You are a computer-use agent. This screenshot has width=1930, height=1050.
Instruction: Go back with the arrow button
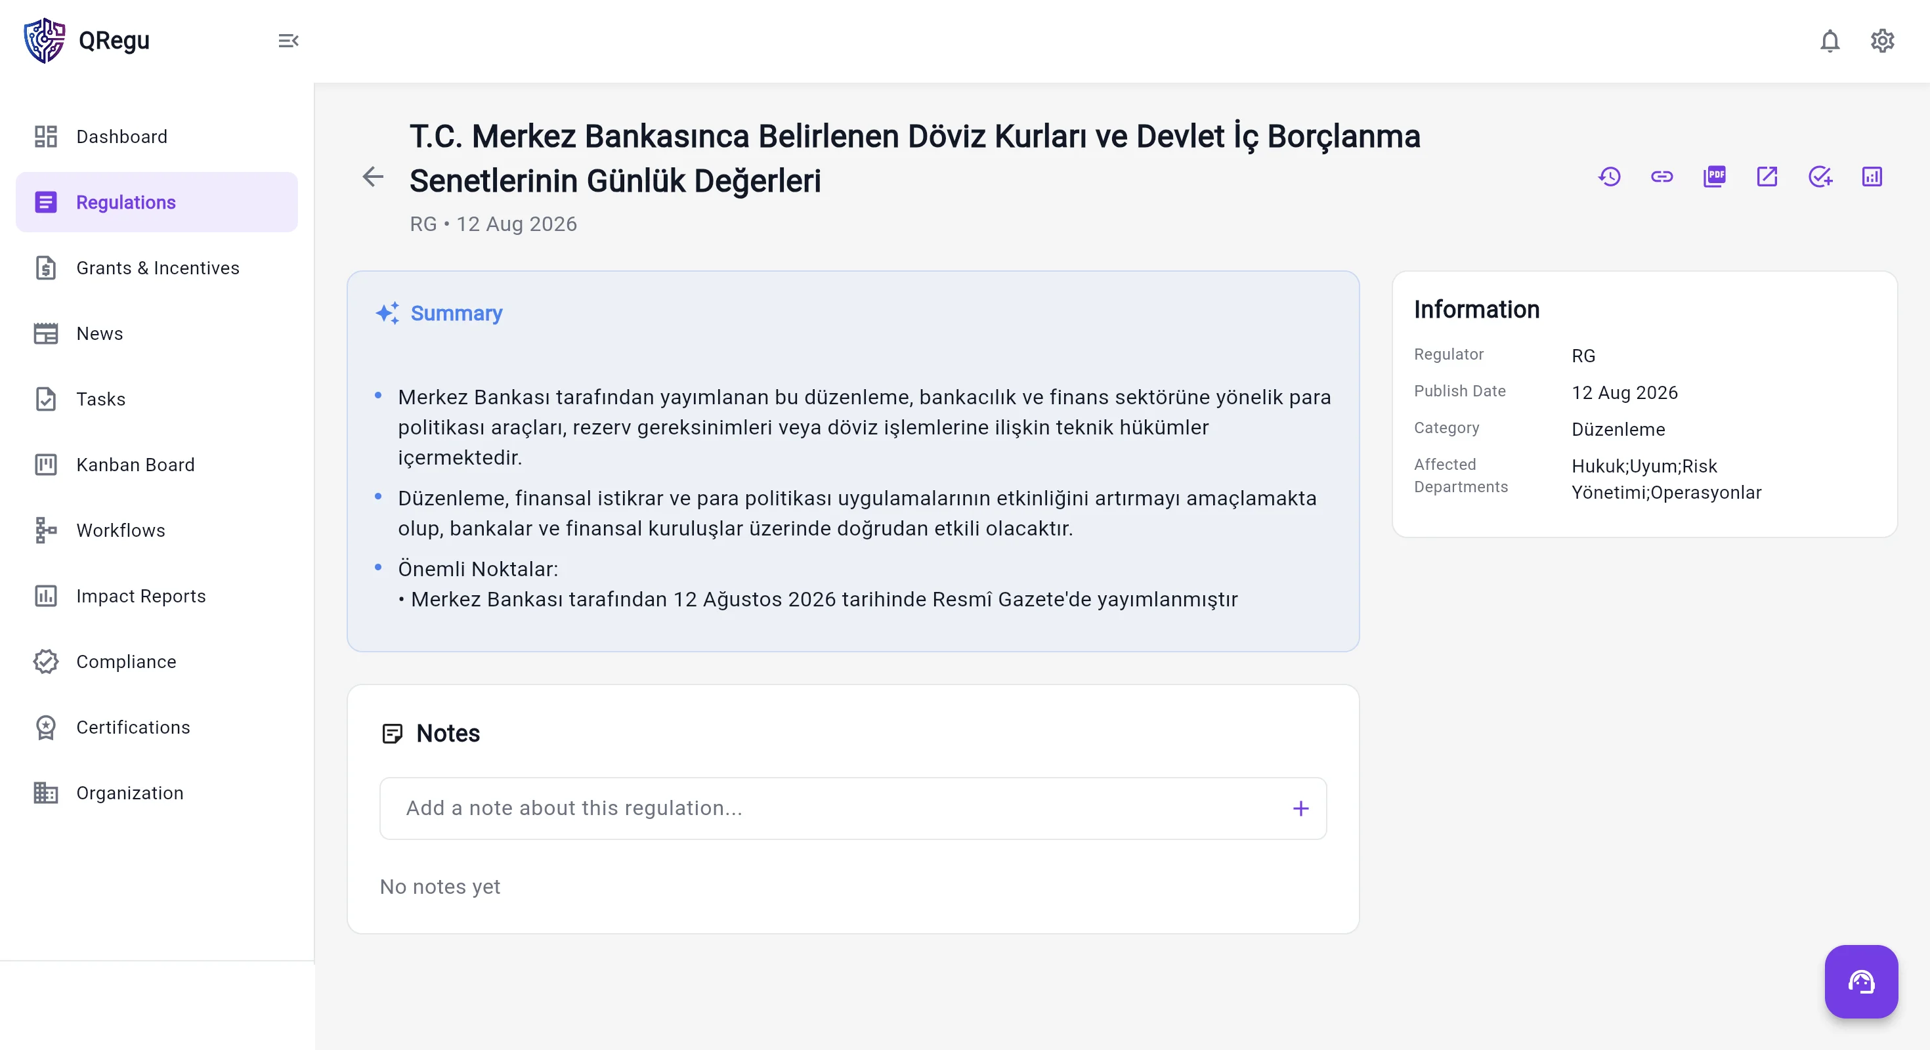[372, 177]
